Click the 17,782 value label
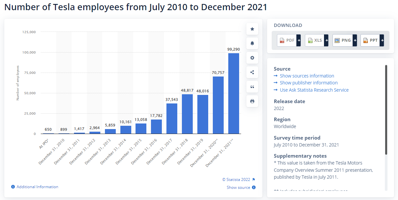Viewport: 398px width, 200px height. pyautogui.click(x=156, y=116)
